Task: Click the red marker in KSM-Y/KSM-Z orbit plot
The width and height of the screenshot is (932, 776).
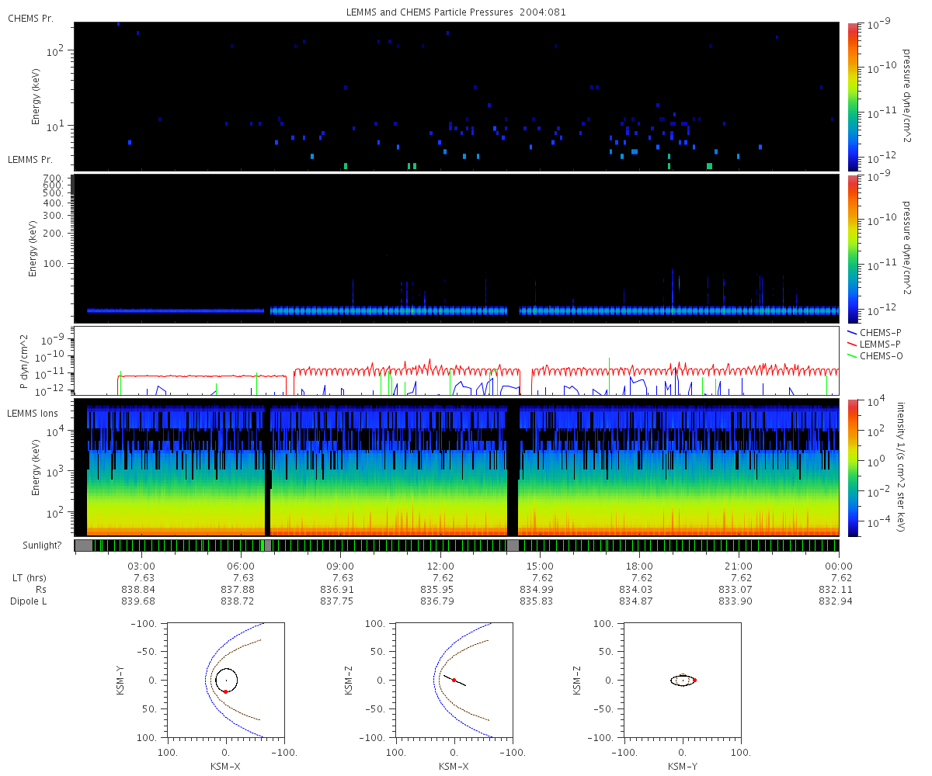Action: [694, 680]
